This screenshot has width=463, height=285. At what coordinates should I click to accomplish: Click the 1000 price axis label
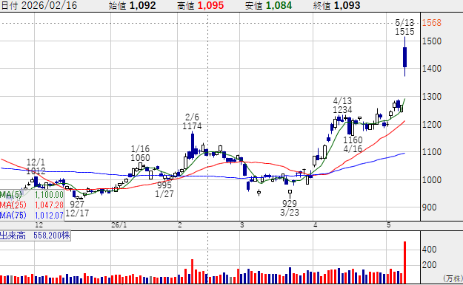click(x=432, y=180)
